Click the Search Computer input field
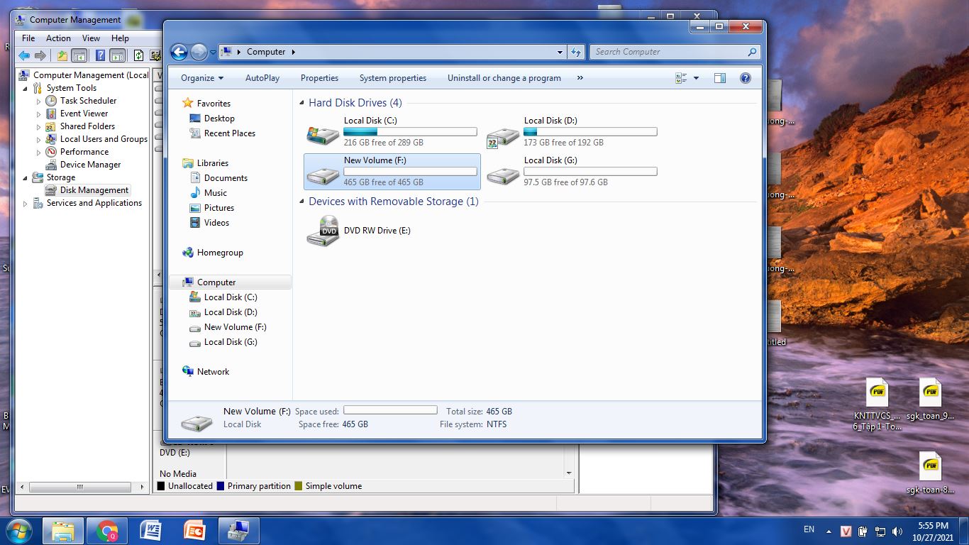 (667, 52)
